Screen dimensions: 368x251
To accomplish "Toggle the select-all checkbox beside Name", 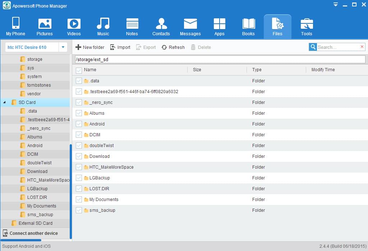I will [79, 70].
